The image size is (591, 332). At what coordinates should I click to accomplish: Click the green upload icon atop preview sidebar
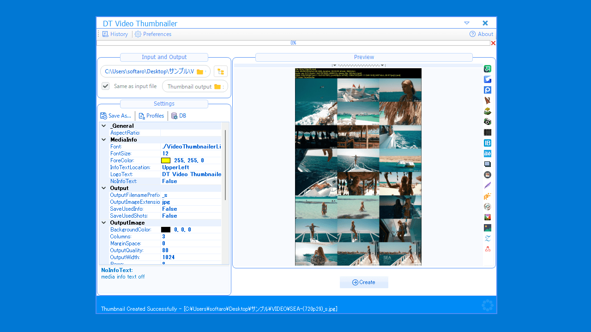(x=487, y=69)
